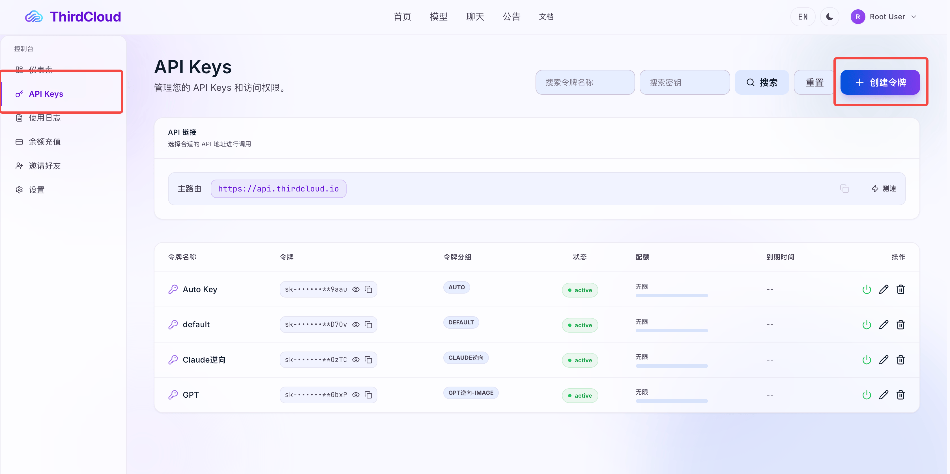Open 模型 in top navigation

tap(439, 17)
